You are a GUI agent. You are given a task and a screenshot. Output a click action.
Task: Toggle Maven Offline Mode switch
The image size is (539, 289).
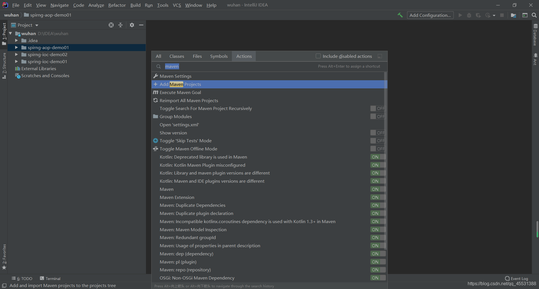coord(378,149)
